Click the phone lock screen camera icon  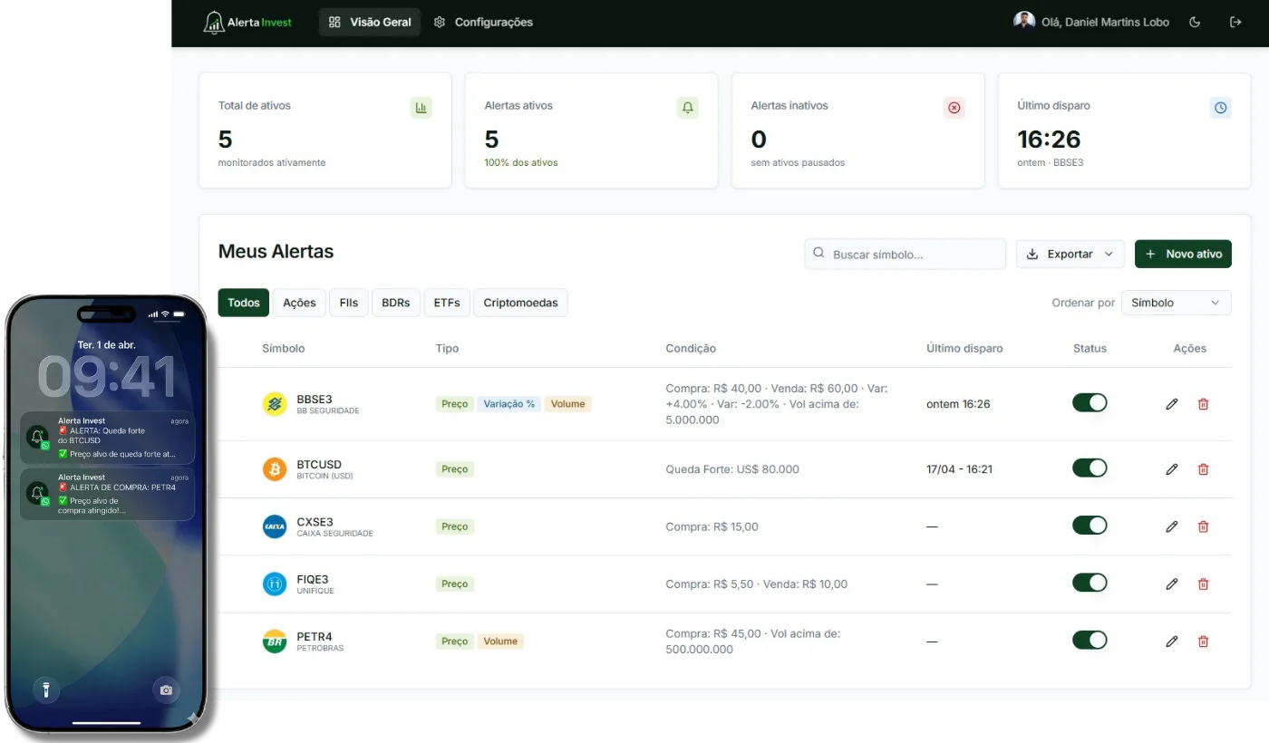(166, 690)
